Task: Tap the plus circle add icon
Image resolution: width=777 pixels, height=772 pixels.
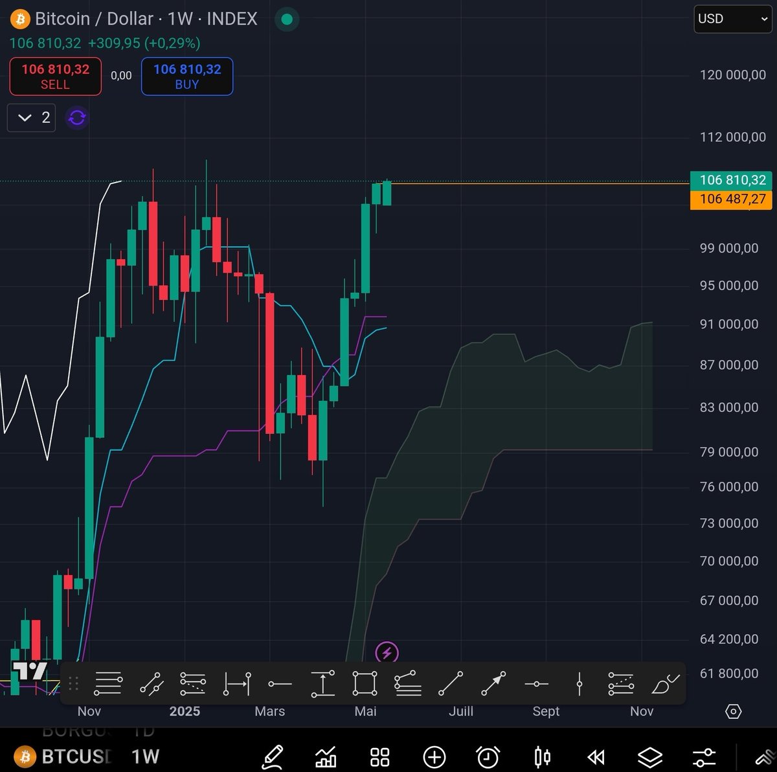Action: tap(434, 756)
